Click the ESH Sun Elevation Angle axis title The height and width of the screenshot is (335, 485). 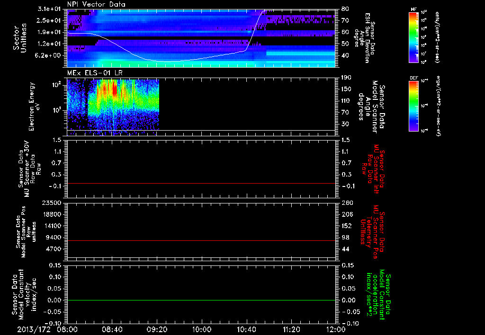(x=365, y=38)
